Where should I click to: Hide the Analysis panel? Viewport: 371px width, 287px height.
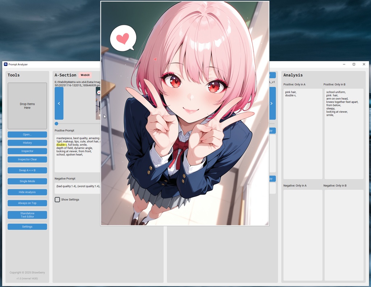(x=27, y=192)
